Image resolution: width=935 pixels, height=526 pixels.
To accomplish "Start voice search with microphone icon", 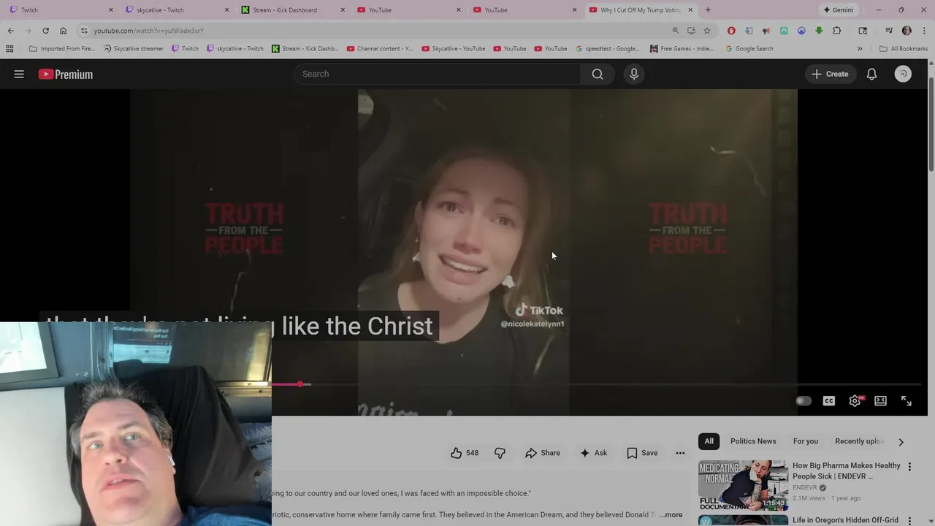I will coord(634,74).
